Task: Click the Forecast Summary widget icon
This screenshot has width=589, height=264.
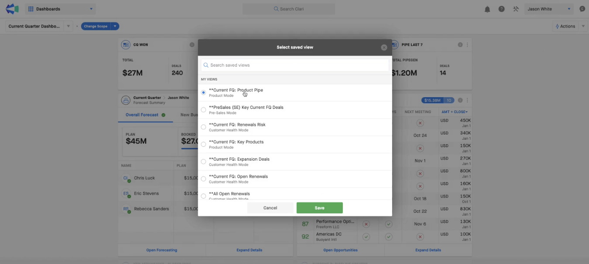Action: point(126,100)
